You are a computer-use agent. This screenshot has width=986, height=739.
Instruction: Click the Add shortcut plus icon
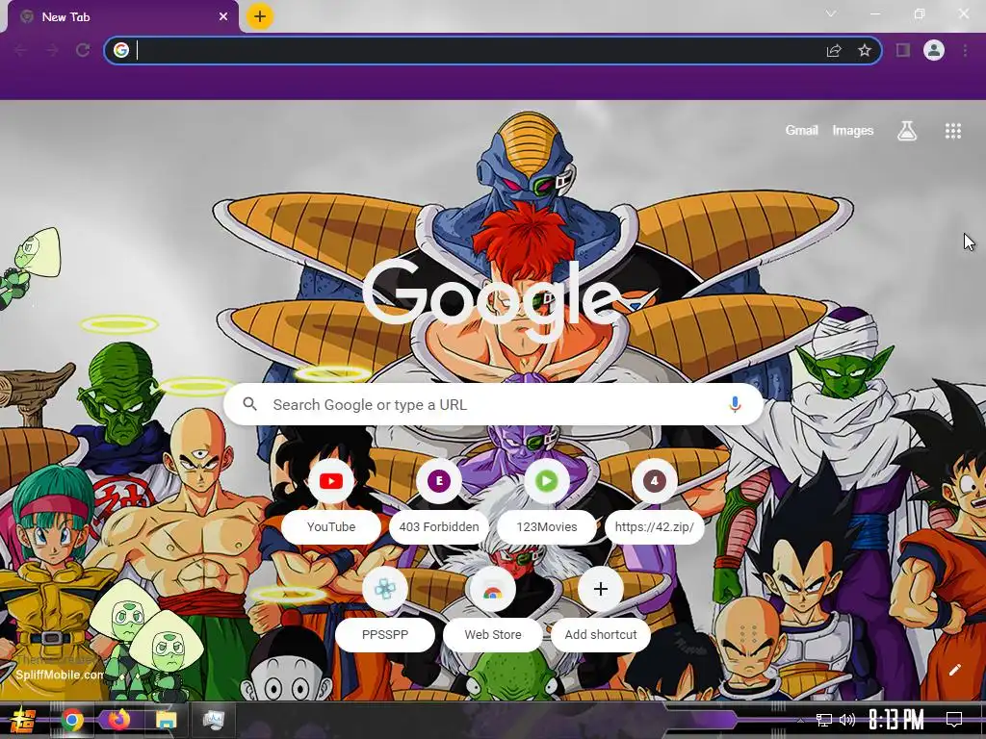pos(601,589)
